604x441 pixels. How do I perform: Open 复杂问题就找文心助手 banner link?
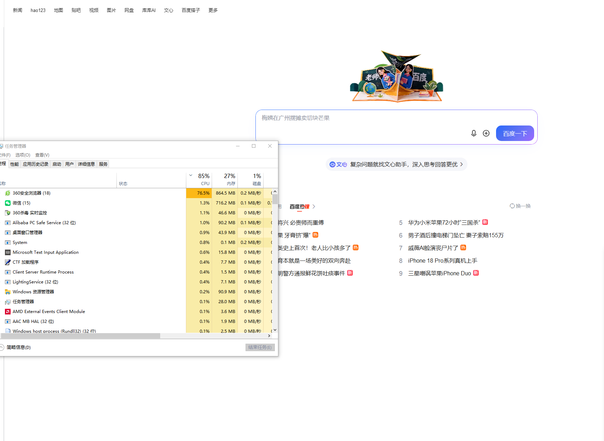tap(397, 164)
